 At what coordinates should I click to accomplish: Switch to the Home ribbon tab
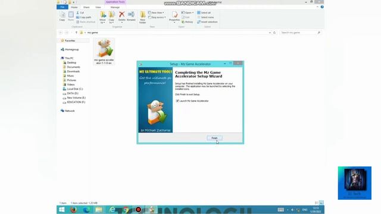tap(74, 7)
